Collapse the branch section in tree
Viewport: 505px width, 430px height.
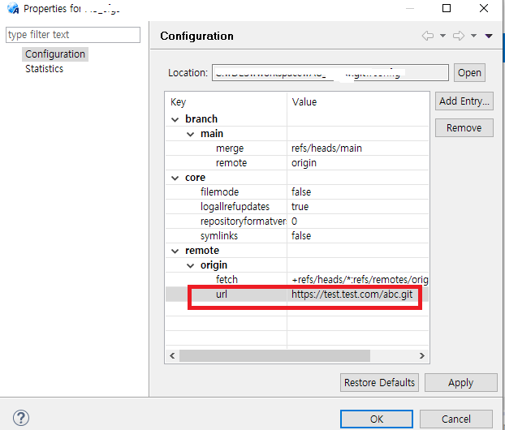click(x=175, y=119)
